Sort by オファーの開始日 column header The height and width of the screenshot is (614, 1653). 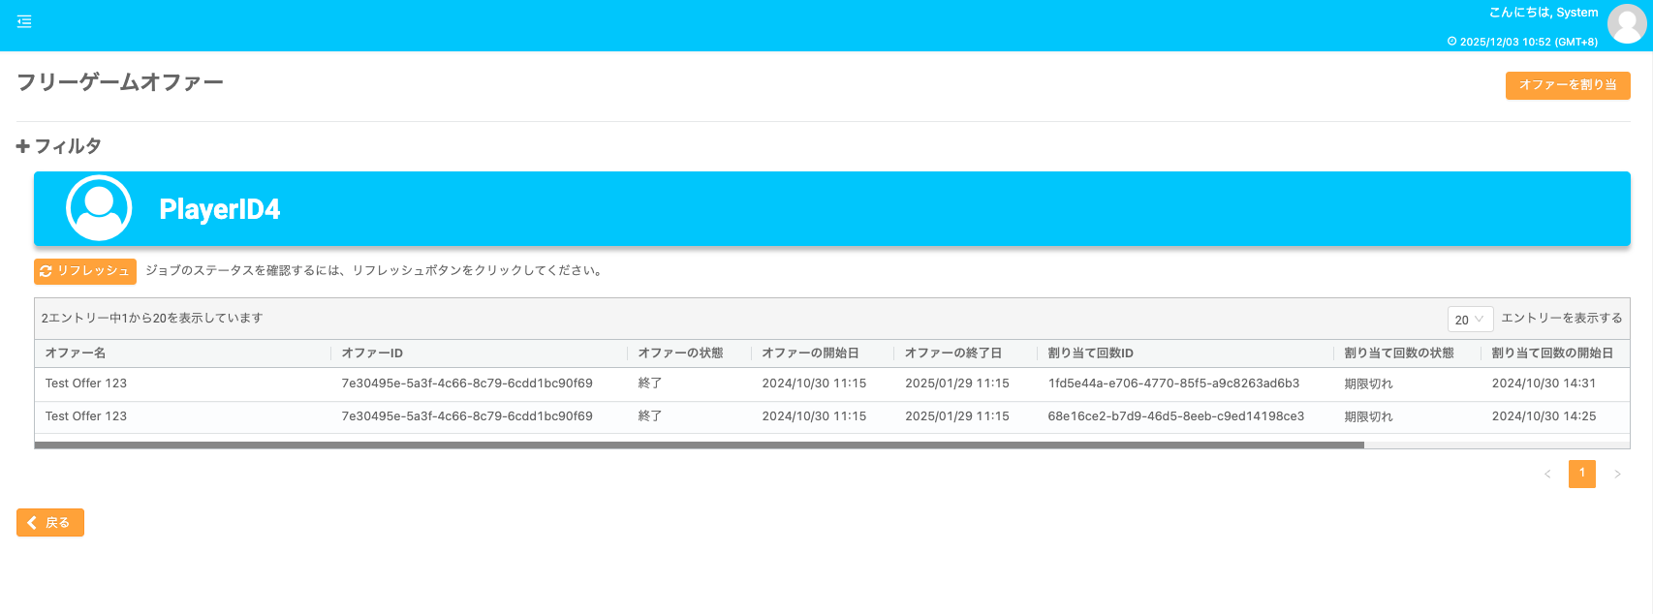click(810, 353)
